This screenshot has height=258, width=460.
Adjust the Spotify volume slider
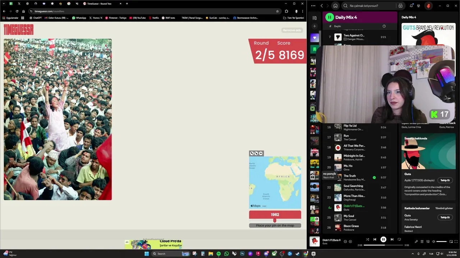coord(441,242)
